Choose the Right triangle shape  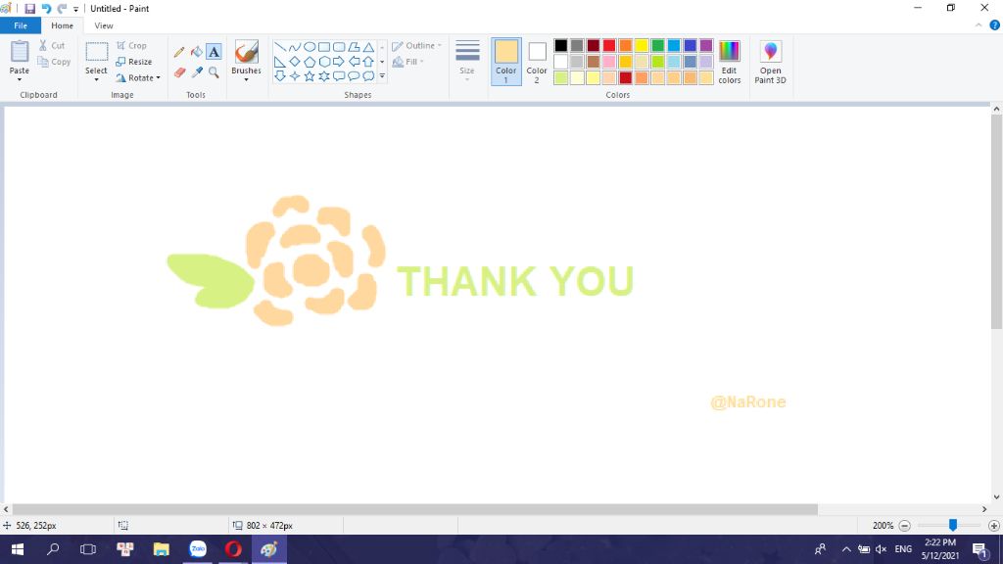(279, 62)
